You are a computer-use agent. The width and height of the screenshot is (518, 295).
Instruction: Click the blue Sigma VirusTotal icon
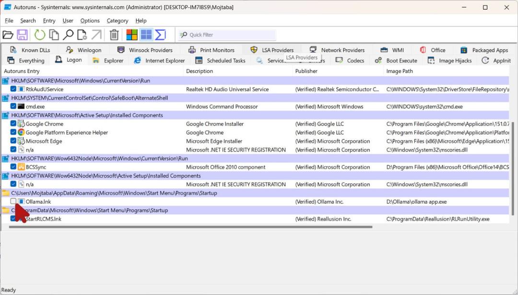pos(160,34)
